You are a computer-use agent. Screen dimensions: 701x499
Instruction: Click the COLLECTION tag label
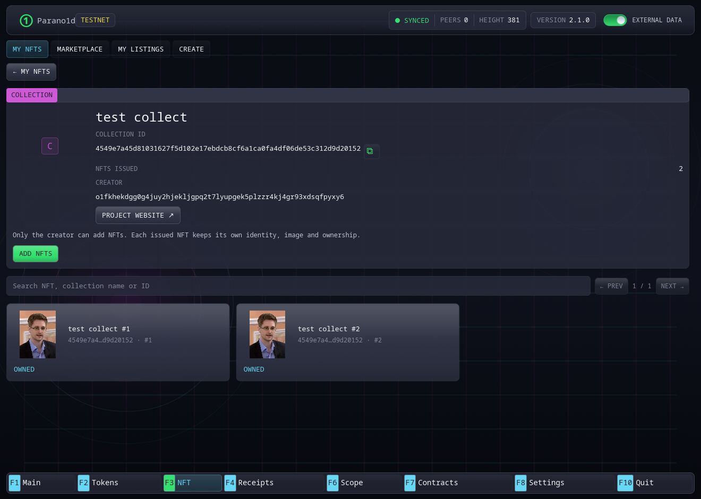point(32,95)
